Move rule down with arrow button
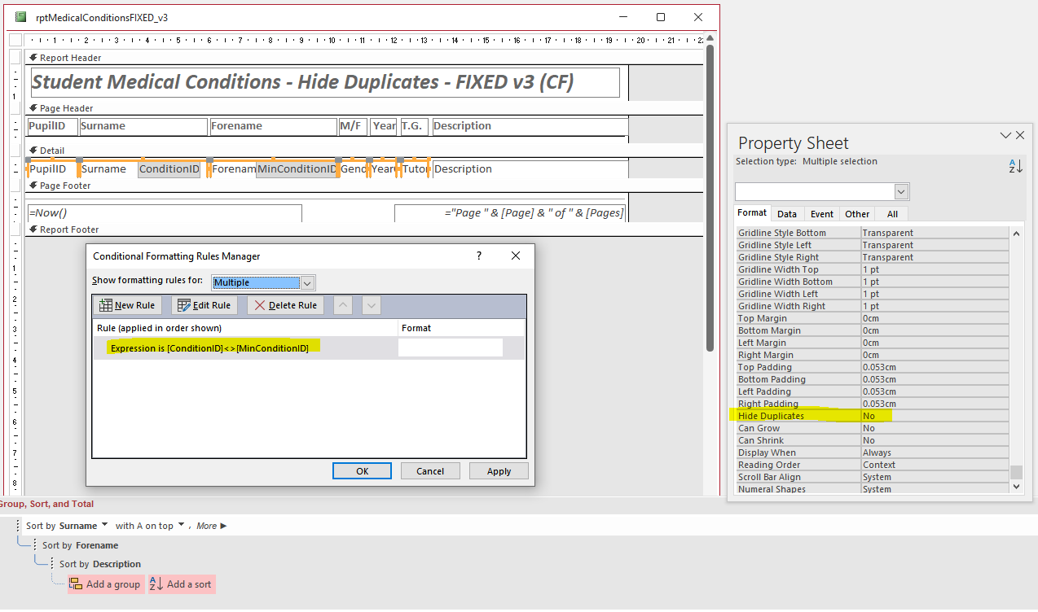 pos(372,306)
